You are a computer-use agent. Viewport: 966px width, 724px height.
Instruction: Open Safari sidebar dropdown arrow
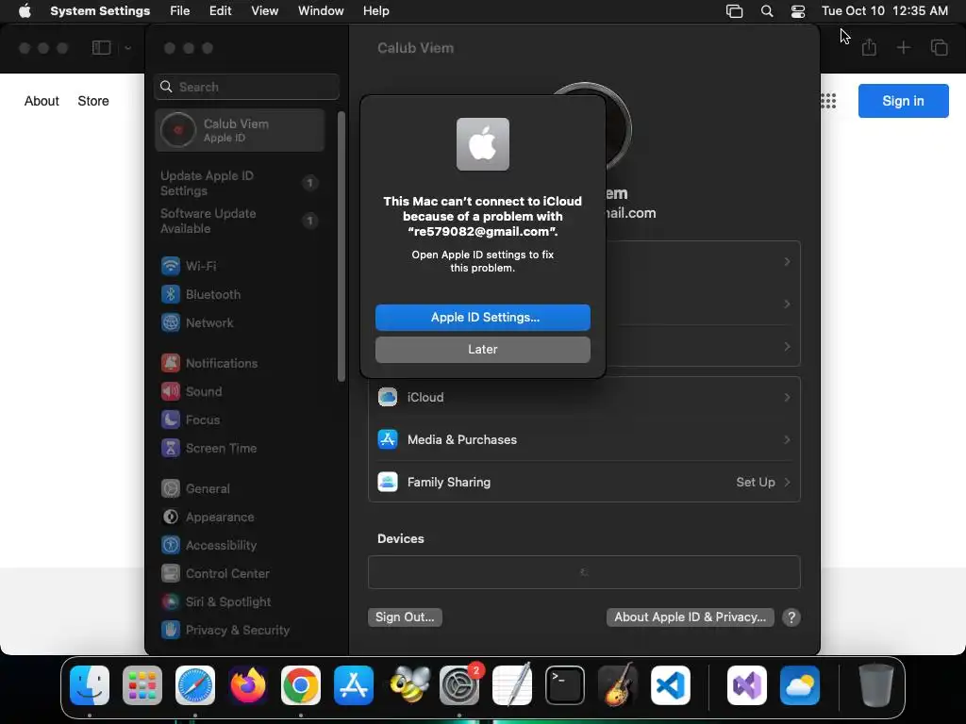[x=127, y=47]
